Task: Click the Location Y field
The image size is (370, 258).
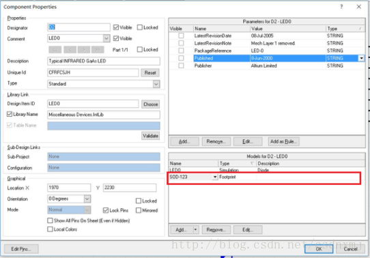Action: 130,188
